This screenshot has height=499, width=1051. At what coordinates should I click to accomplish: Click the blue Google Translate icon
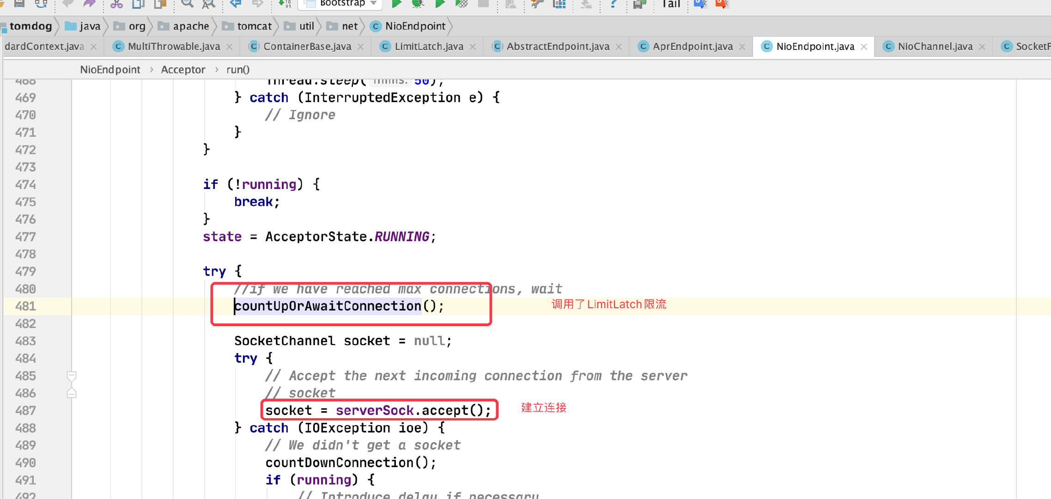tap(700, 3)
